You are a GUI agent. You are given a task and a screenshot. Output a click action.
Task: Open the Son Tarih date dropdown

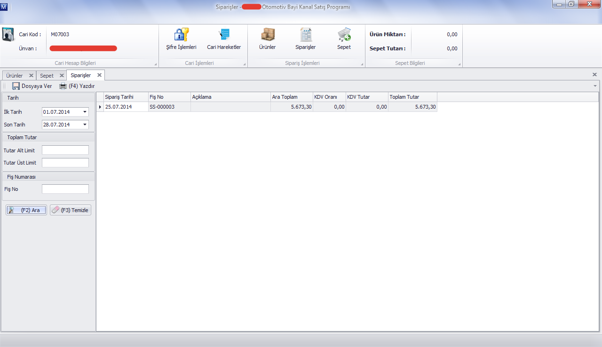85,125
